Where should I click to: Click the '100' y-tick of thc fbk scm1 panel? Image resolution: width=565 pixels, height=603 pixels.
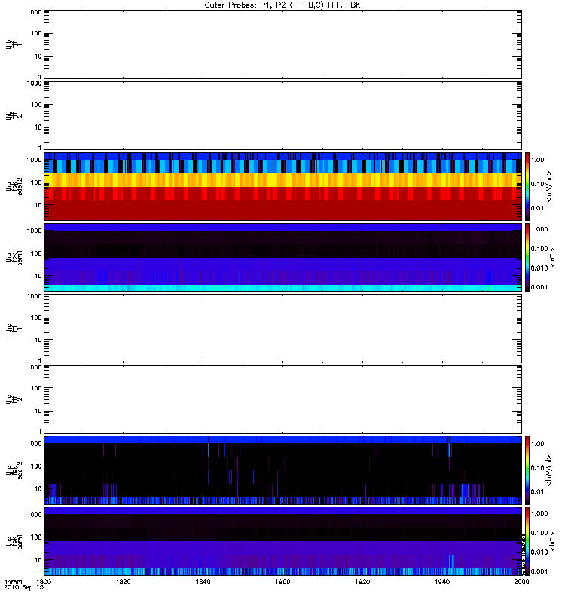click(36, 537)
